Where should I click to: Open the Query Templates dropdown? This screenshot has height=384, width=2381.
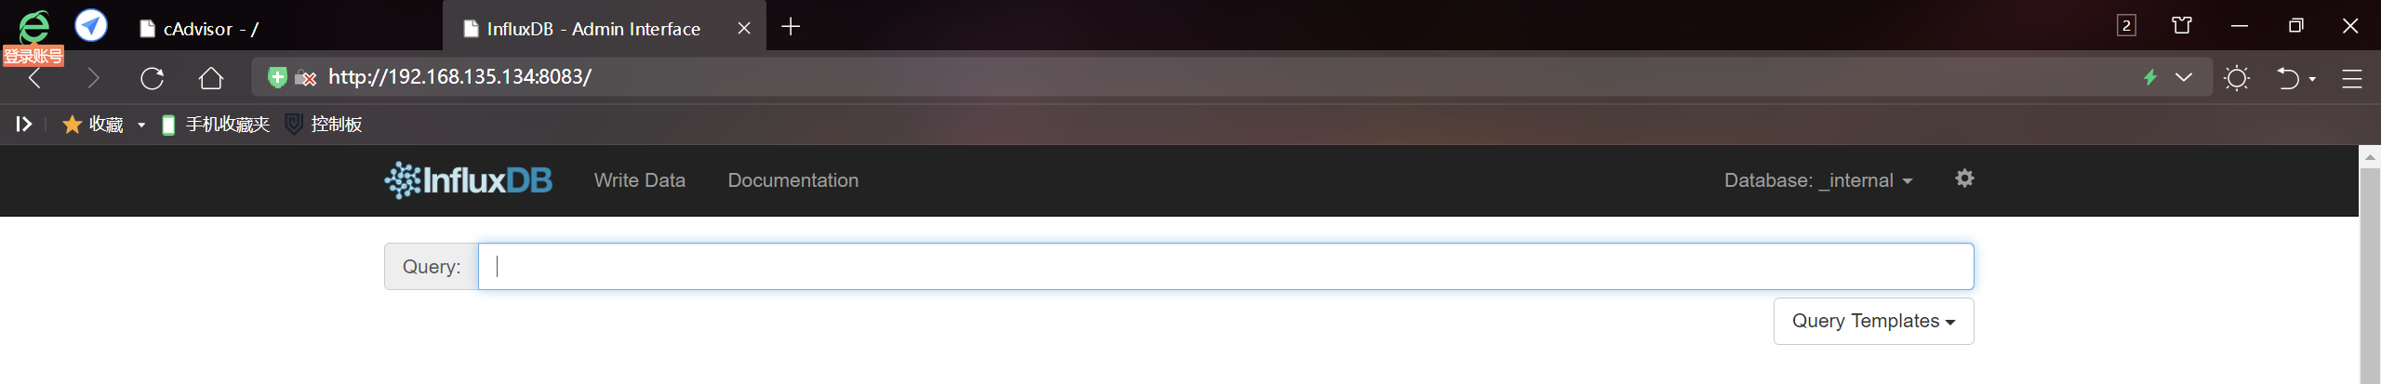(1873, 321)
